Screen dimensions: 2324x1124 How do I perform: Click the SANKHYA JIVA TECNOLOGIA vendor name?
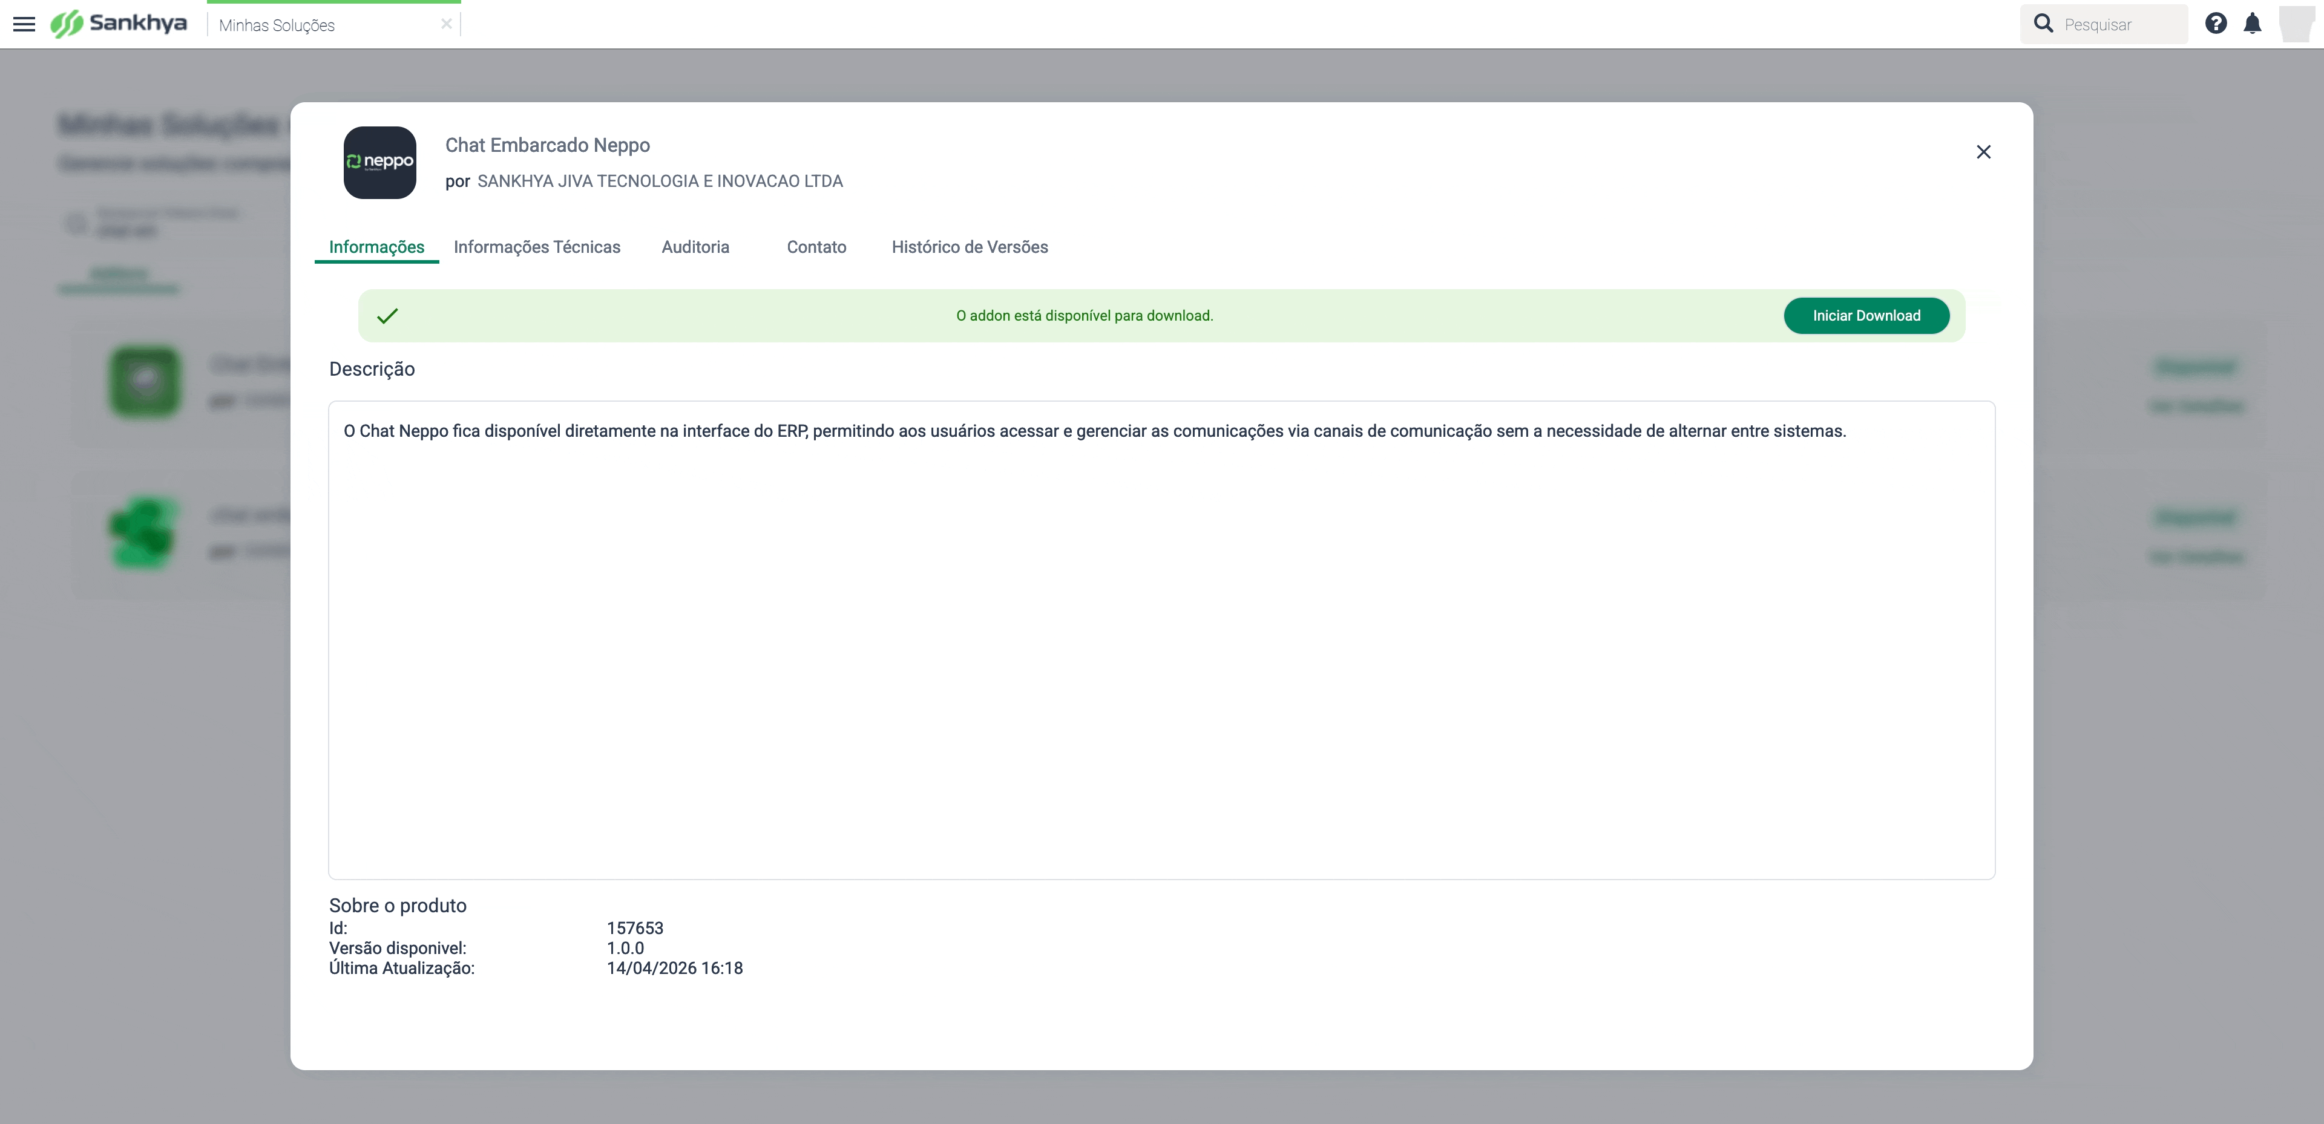click(x=660, y=181)
